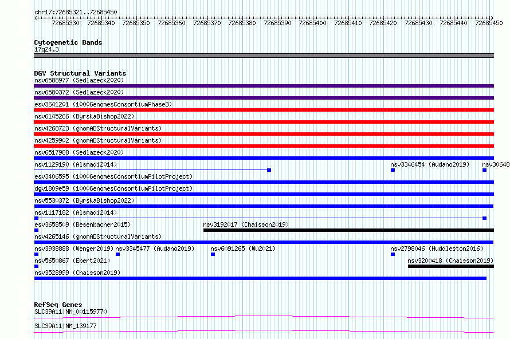This screenshot has width=510, height=339.
Task: Click the RefSeq Genes track heading
Action: point(58,305)
